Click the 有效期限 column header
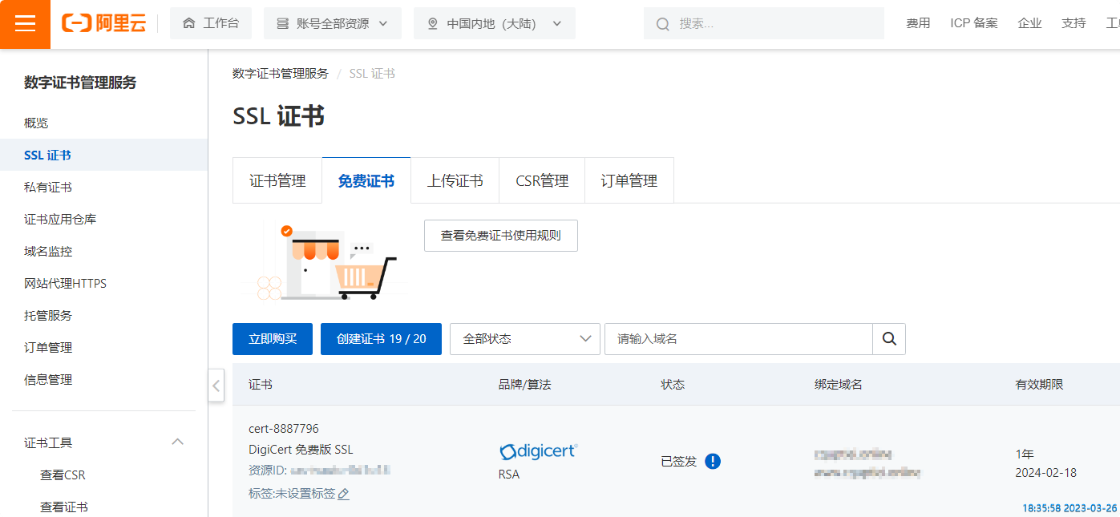This screenshot has width=1120, height=517. point(1039,385)
